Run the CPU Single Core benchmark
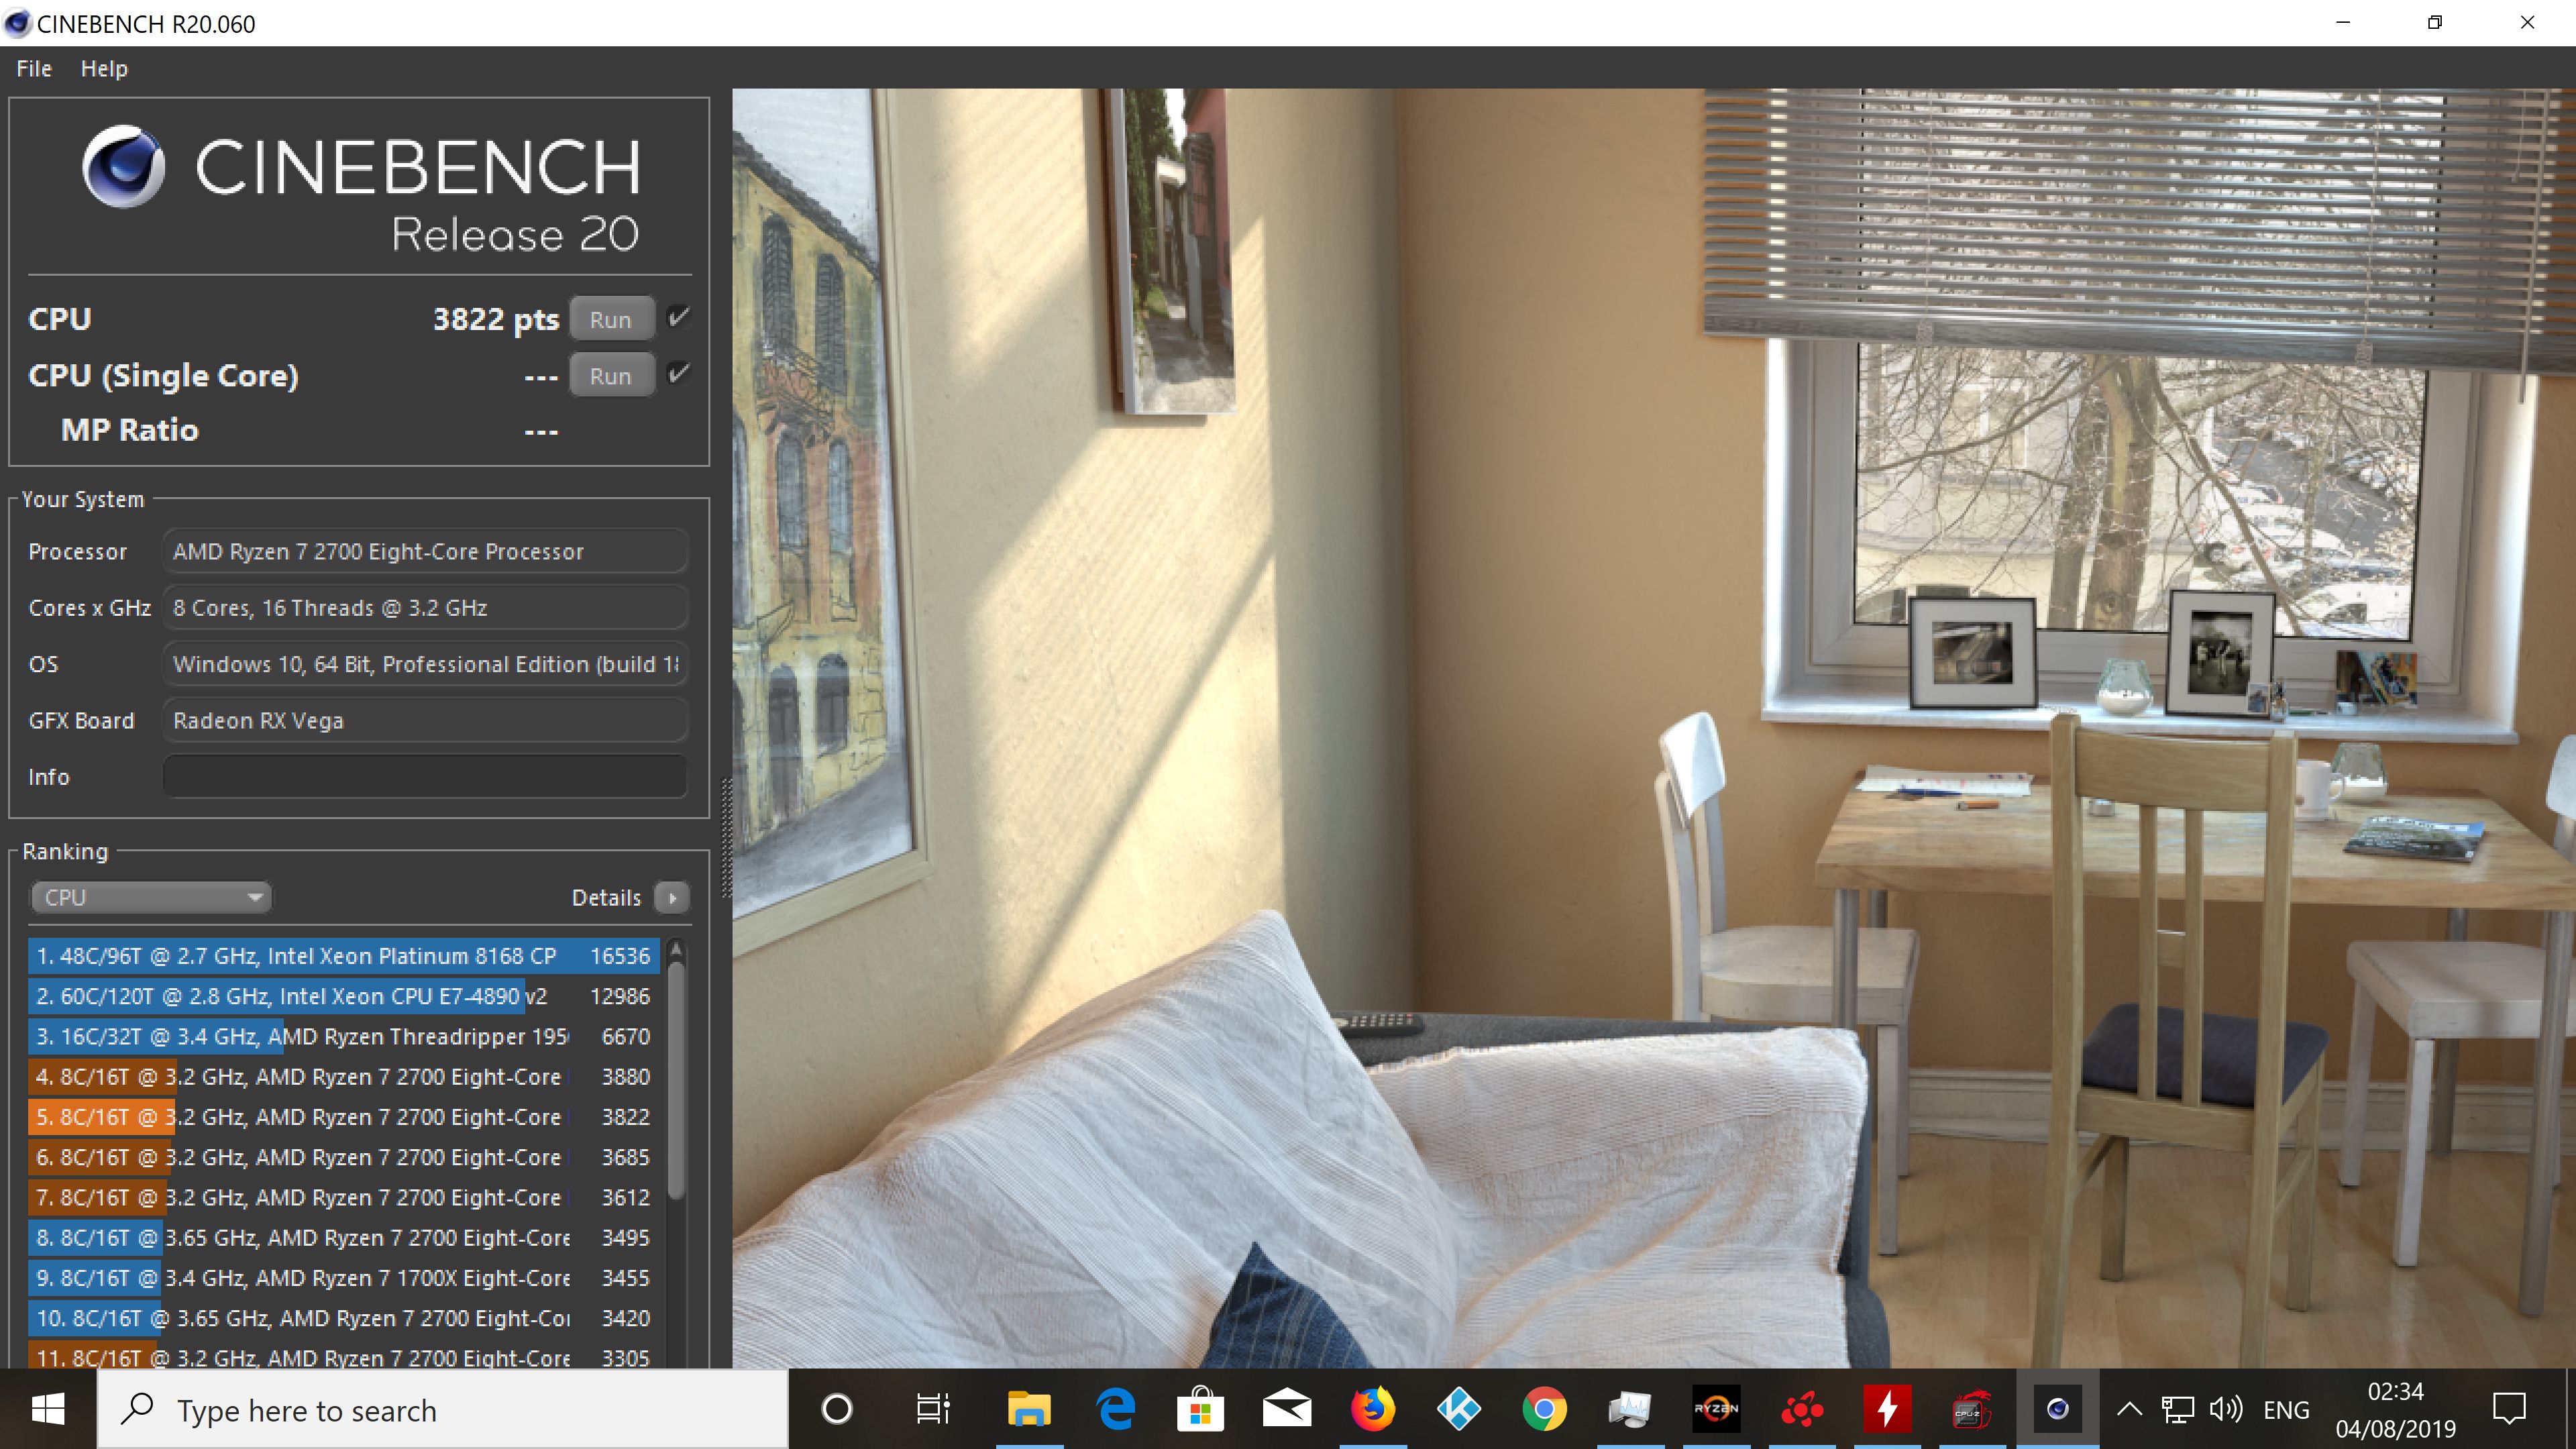This screenshot has width=2576, height=1449. 611,376
